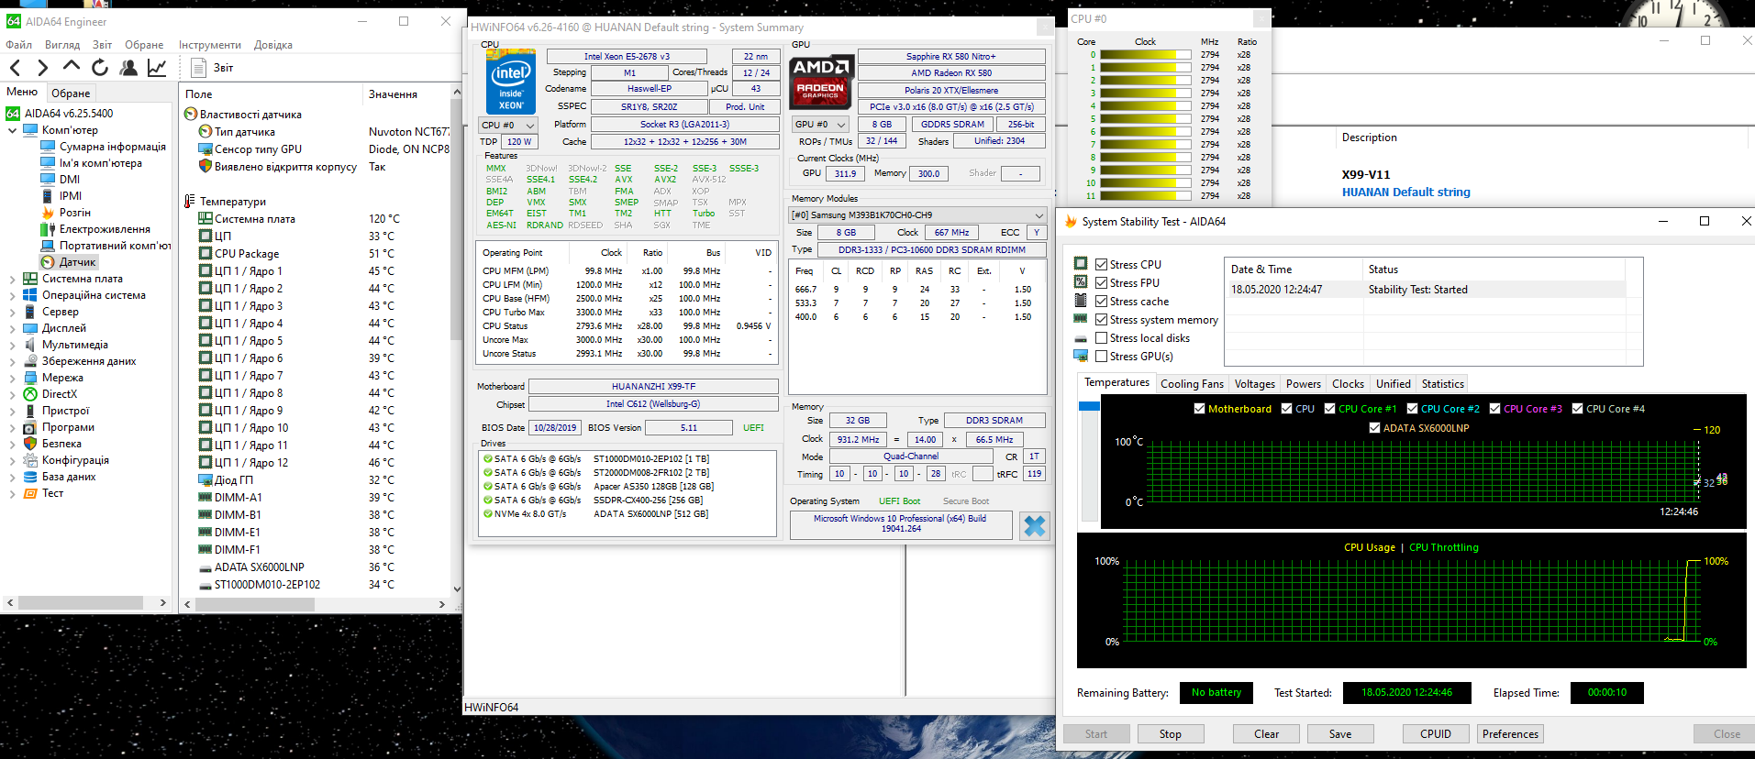Click the AIDA64 Back navigation arrow
The height and width of the screenshot is (759, 1755).
click(x=15, y=67)
